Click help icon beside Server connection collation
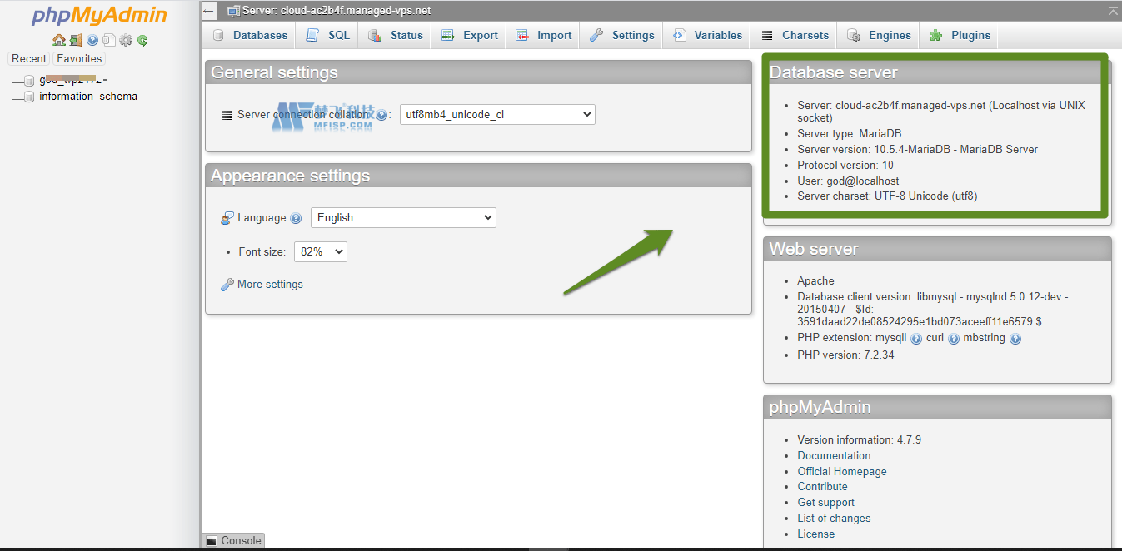 [x=381, y=115]
